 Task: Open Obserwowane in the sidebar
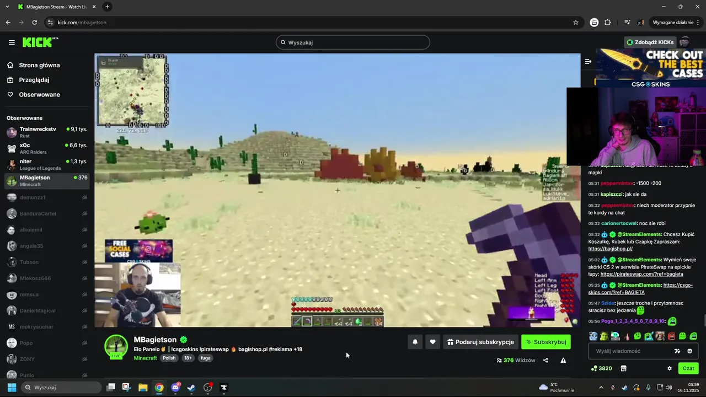coord(47,95)
